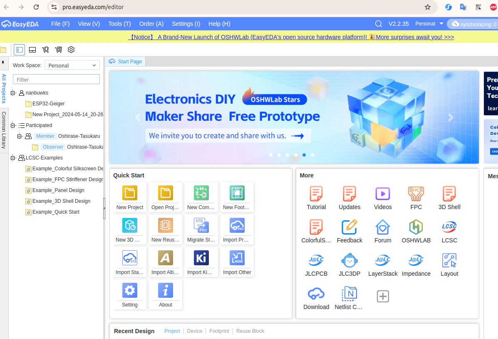Toggle the left panel visibility icon
The width and height of the screenshot is (498, 339).
(20, 50)
